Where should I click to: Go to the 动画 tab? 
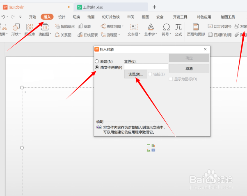[91, 17]
